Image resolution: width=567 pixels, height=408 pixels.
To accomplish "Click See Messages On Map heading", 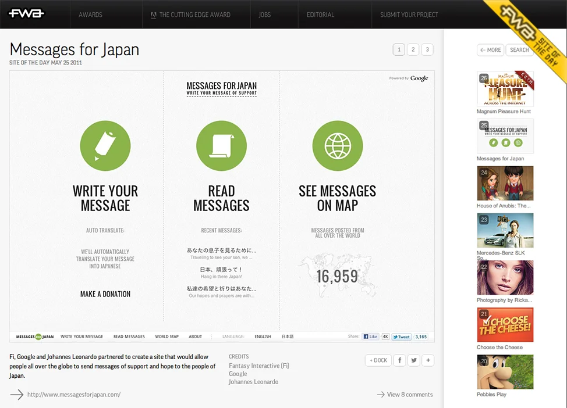I will [x=338, y=198].
